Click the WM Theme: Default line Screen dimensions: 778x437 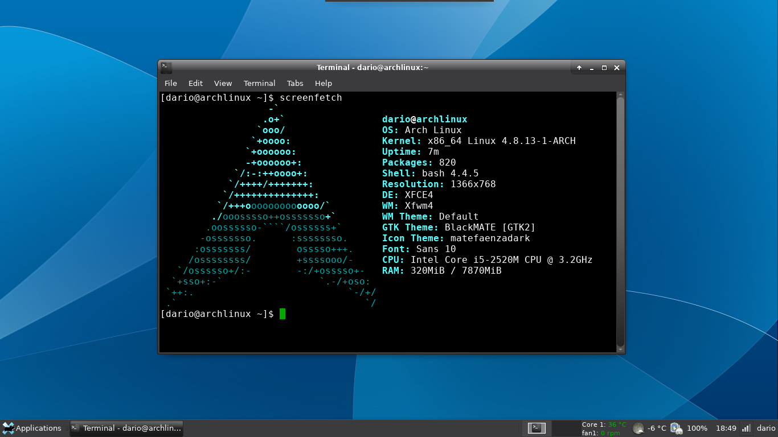tap(431, 217)
